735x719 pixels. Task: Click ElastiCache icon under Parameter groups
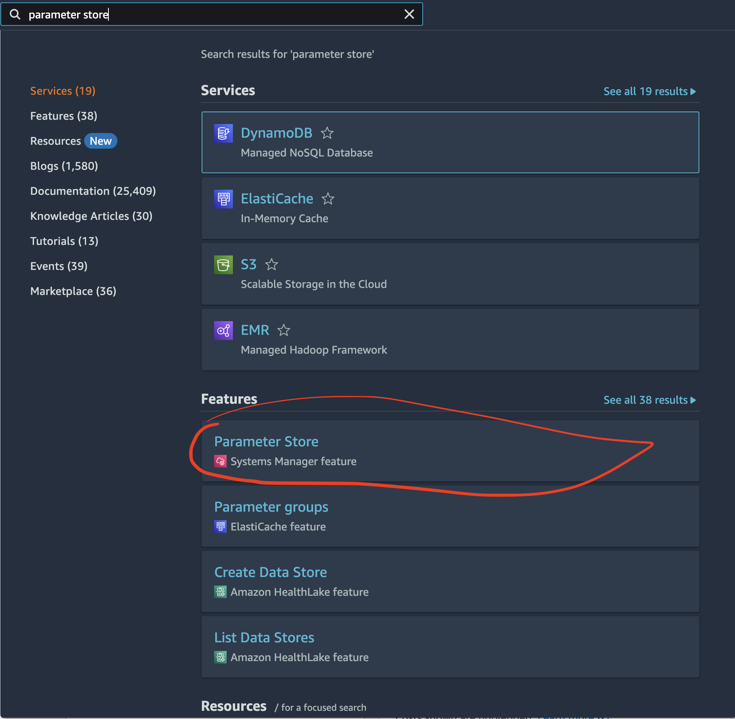(x=220, y=527)
